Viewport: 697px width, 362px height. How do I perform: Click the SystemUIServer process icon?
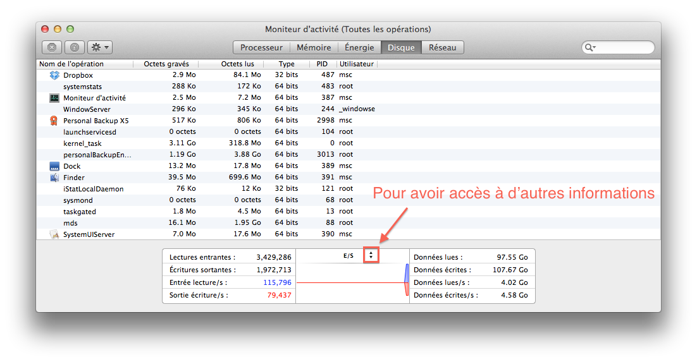(x=54, y=234)
